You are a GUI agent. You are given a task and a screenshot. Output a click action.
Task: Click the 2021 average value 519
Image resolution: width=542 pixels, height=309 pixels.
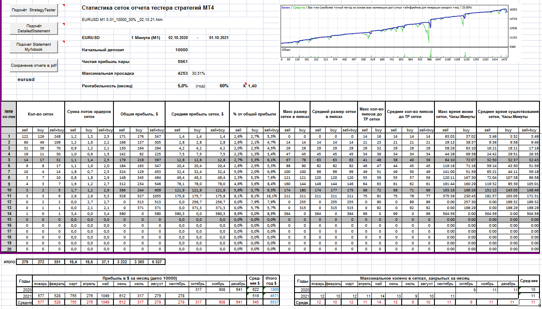255,296
